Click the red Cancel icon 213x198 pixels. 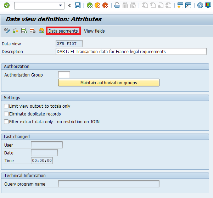click(x=105, y=5)
